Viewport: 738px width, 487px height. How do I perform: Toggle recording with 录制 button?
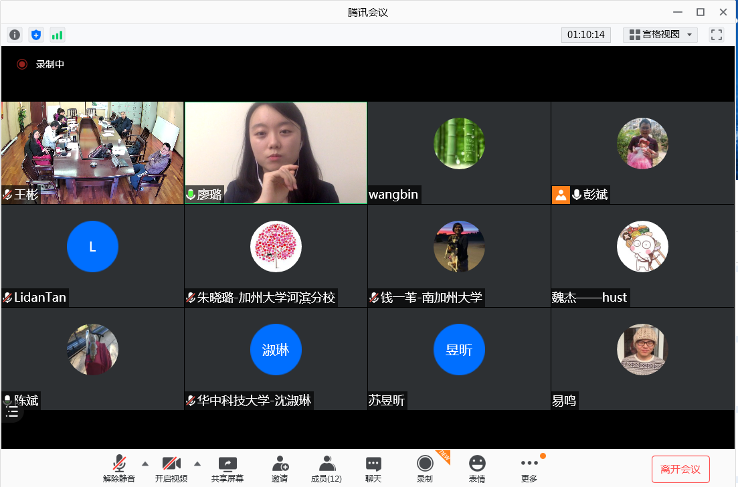click(425, 468)
